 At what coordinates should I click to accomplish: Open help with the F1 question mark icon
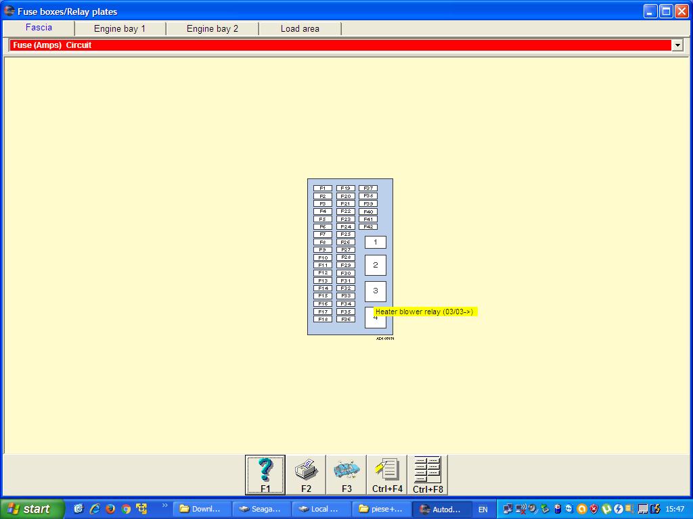pos(265,474)
